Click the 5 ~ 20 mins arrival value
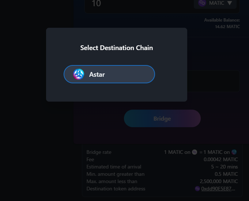Image resolution: width=249 pixels, height=201 pixels. 224,167
